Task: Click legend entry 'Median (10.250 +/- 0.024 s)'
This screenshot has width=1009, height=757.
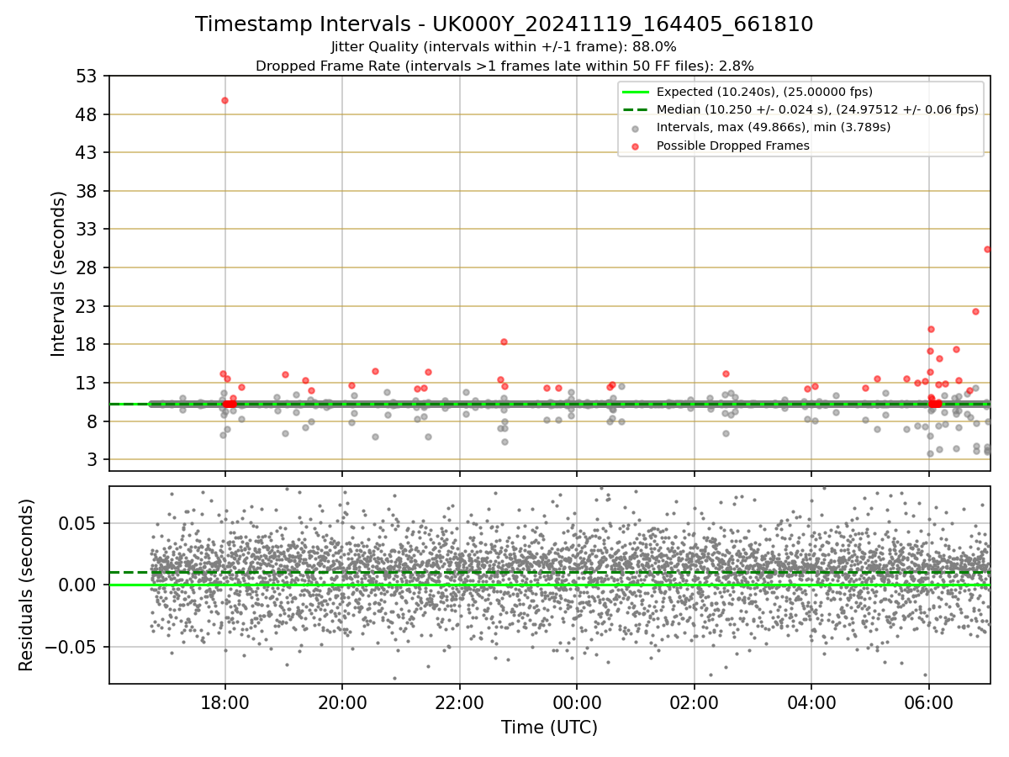Action: [x=817, y=109]
